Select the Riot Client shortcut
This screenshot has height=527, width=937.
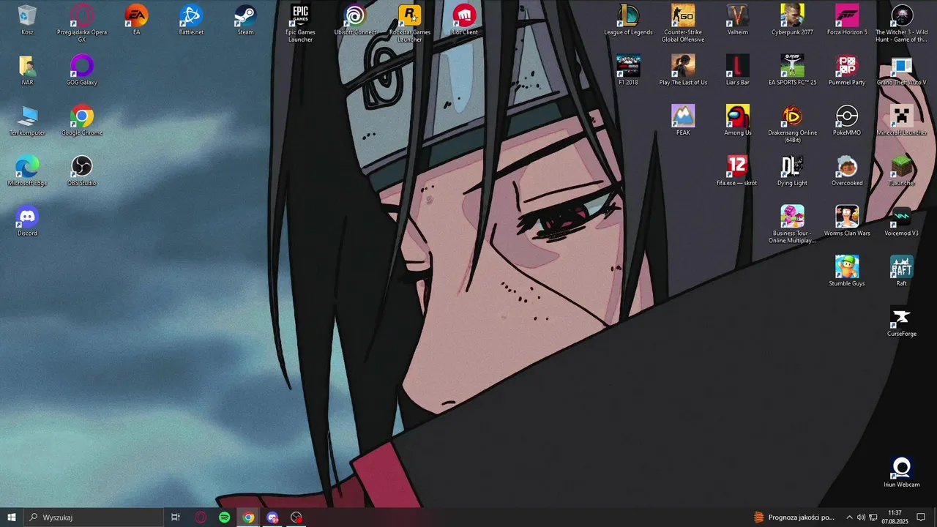point(464,20)
